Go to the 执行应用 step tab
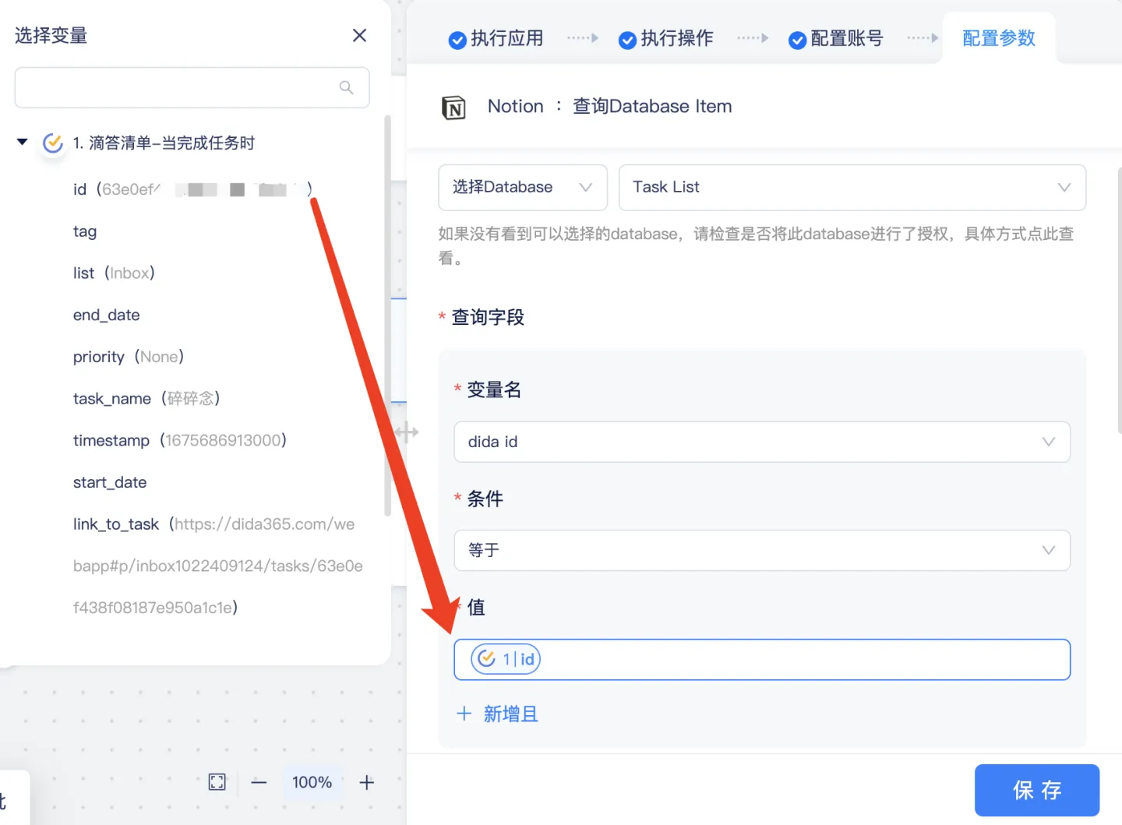Screen dimensions: 1122x825 point(496,38)
